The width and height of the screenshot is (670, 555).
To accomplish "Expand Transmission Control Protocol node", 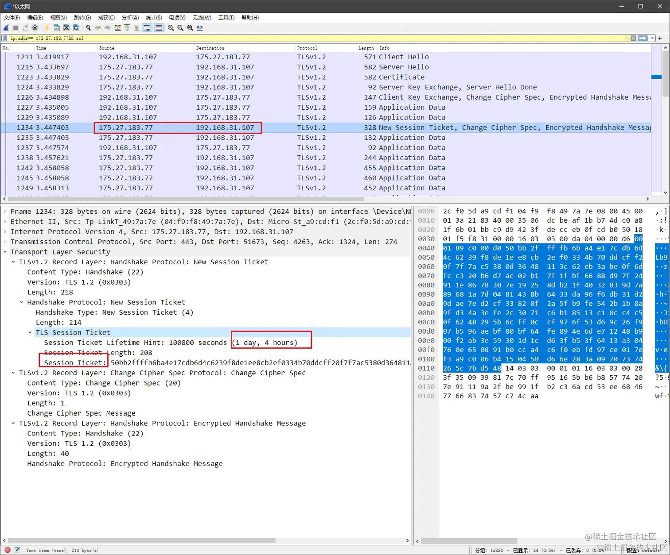I will [x=5, y=242].
